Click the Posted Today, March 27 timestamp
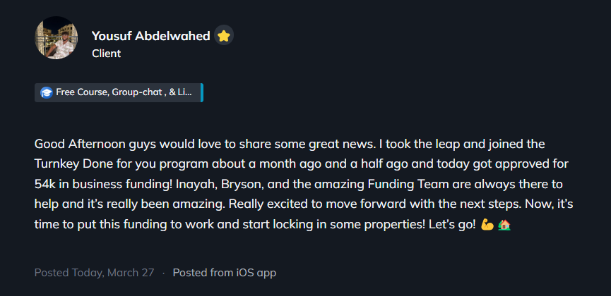This screenshot has width=611, height=296. 95,272
